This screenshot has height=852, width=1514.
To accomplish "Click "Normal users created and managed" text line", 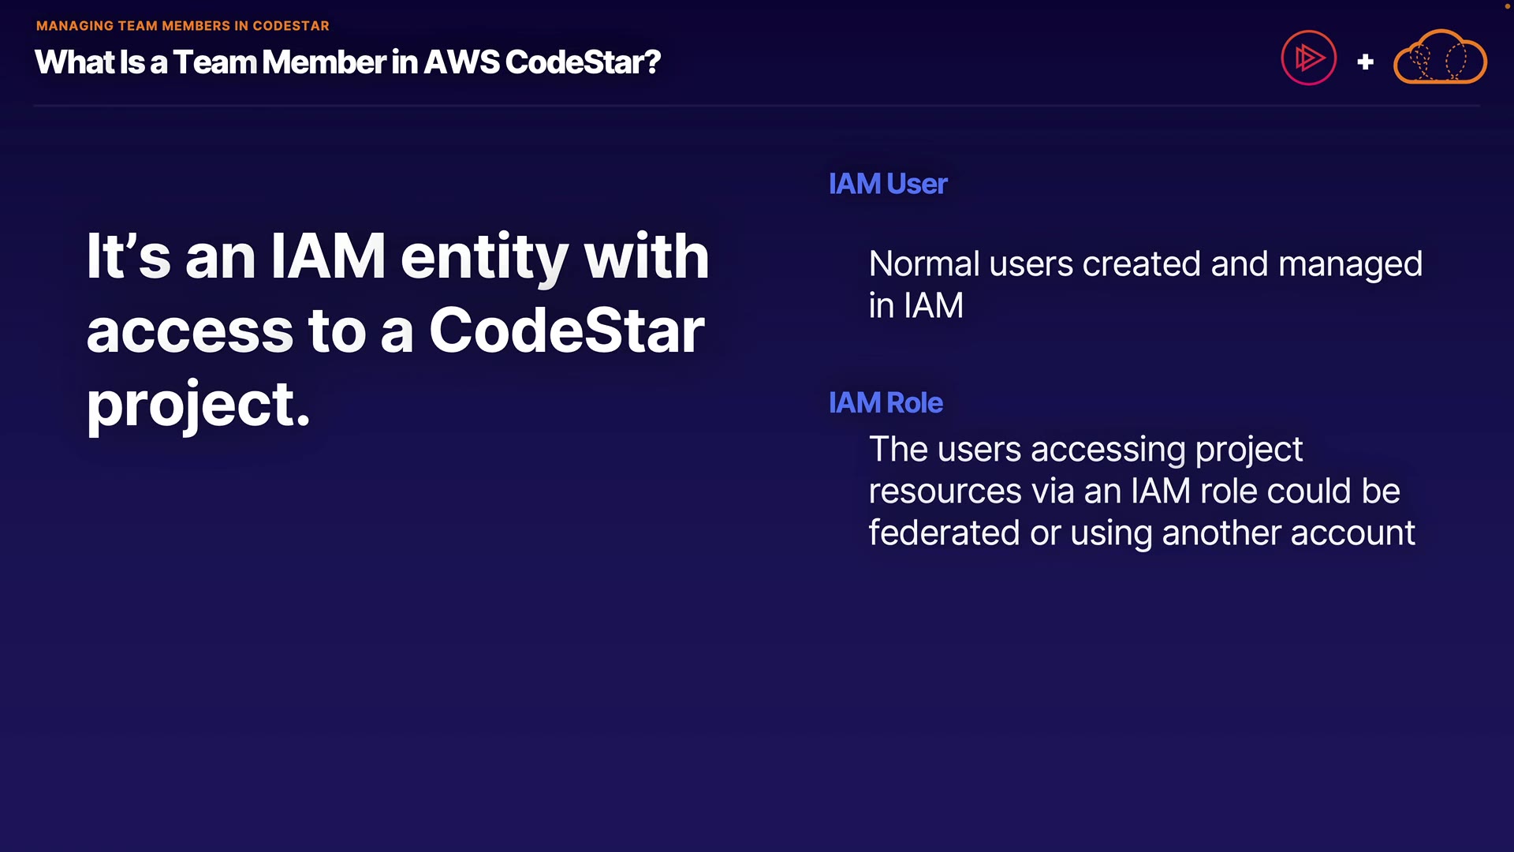I will coord(1145,263).
